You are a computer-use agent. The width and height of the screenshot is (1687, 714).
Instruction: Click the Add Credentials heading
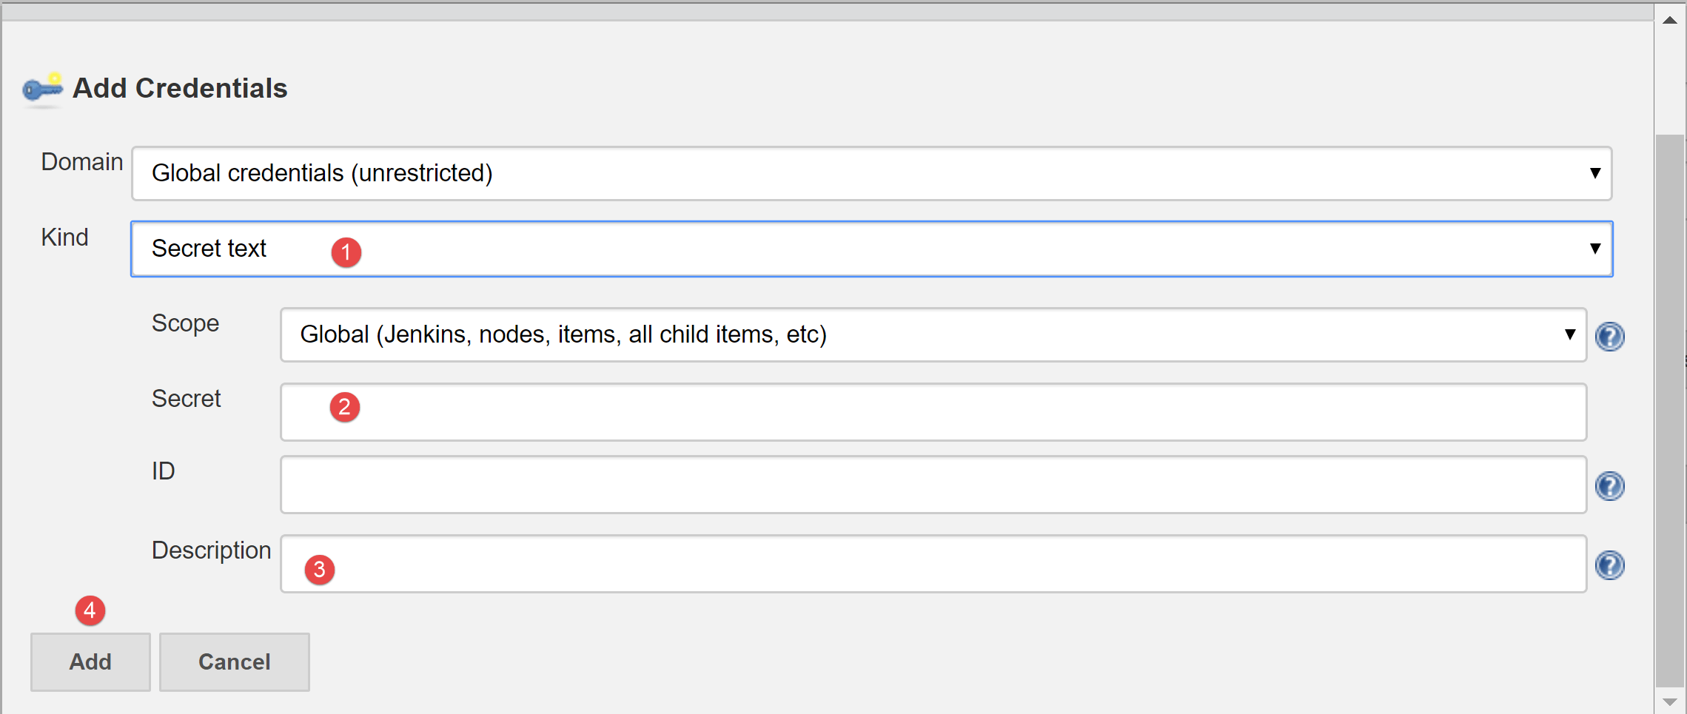pyautogui.click(x=179, y=88)
